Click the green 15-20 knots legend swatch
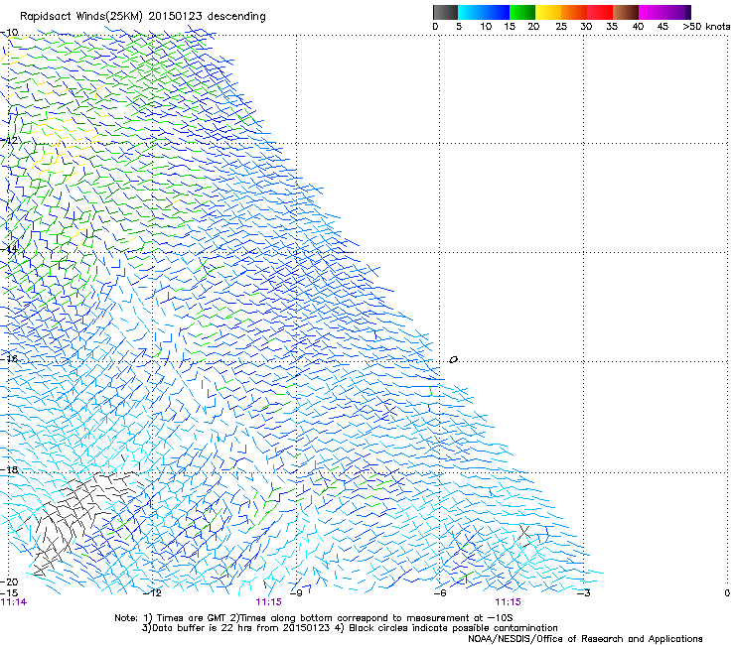735x645 pixels. pos(522,12)
